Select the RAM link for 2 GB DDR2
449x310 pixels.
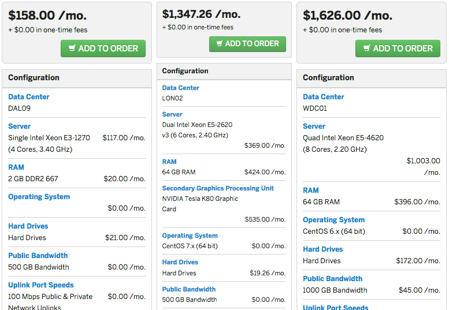point(16,167)
